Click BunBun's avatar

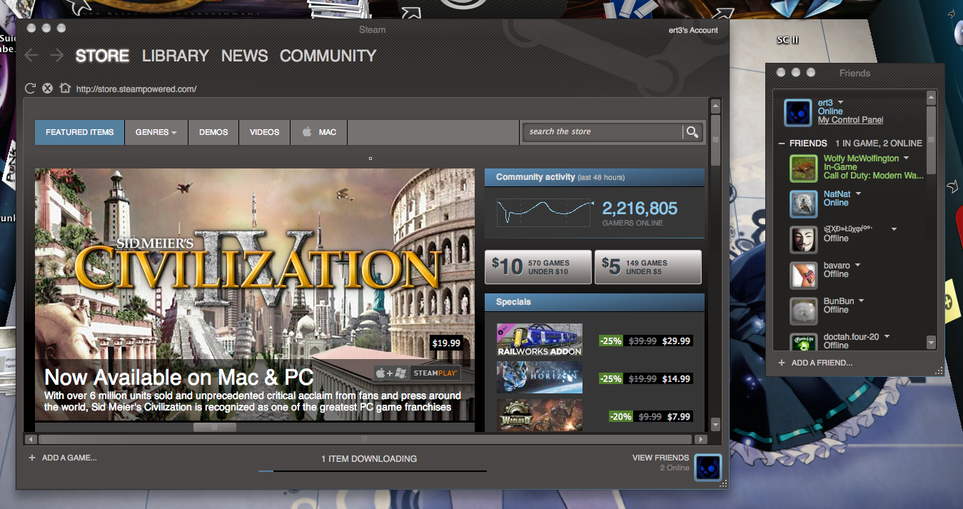(803, 311)
